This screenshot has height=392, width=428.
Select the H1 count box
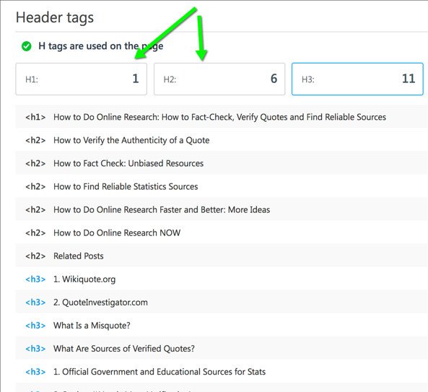(x=82, y=79)
